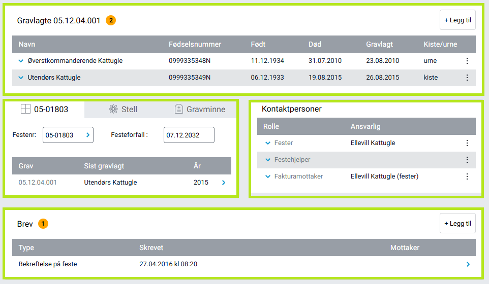Add a buried person with Gravlagte Legg til
Viewport: 489px width, 284px height.
click(x=457, y=20)
